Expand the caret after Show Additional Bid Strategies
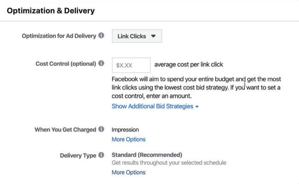Image resolution: width=299 pixels, height=184 pixels. pos(197,107)
